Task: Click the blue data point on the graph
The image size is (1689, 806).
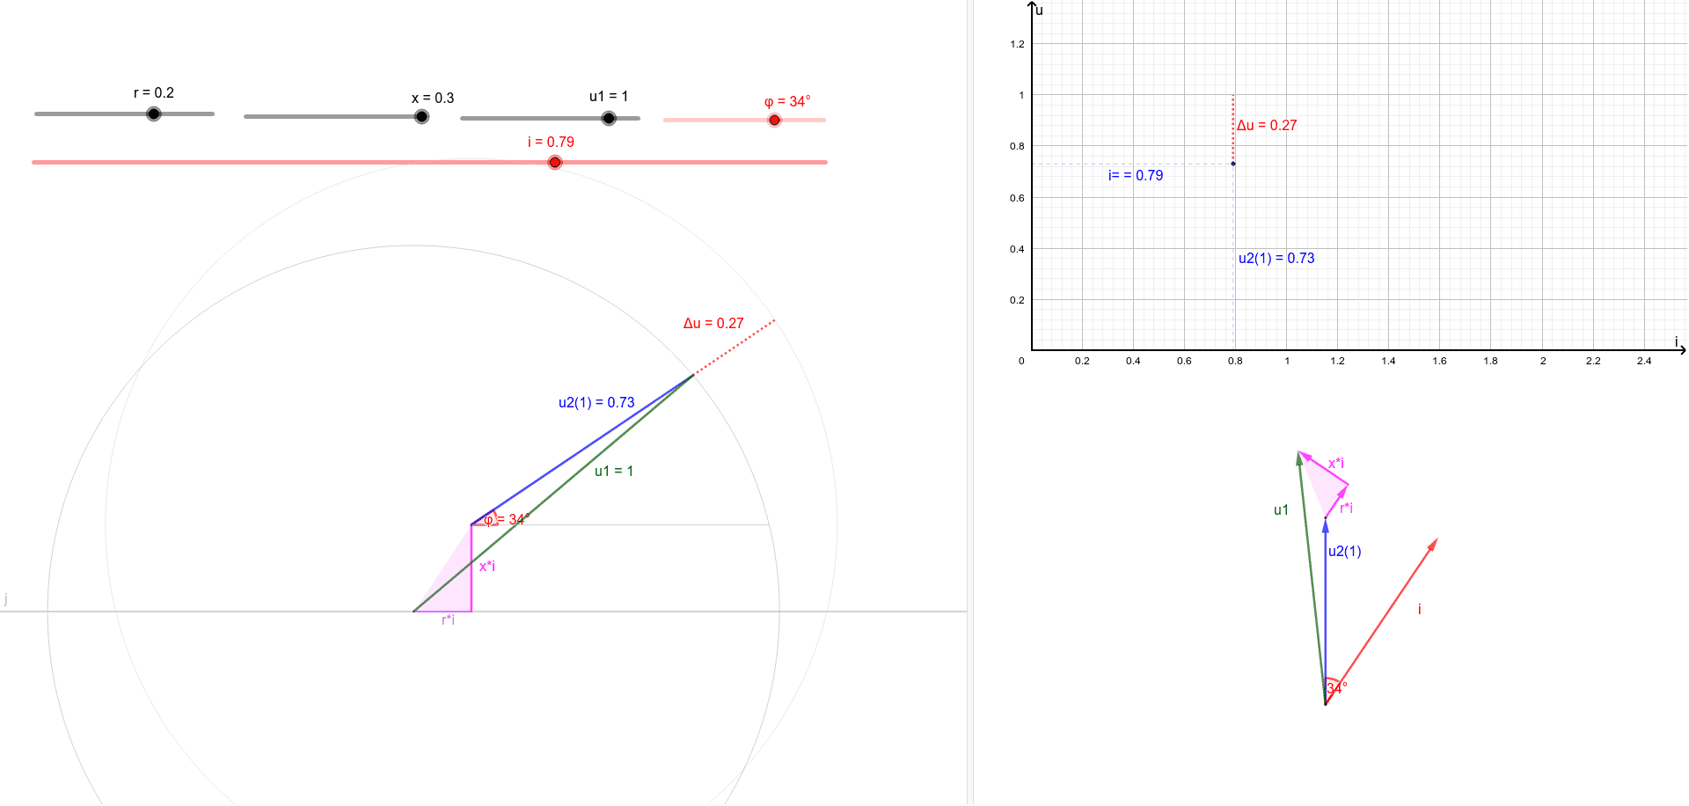Action: (x=1233, y=164)
